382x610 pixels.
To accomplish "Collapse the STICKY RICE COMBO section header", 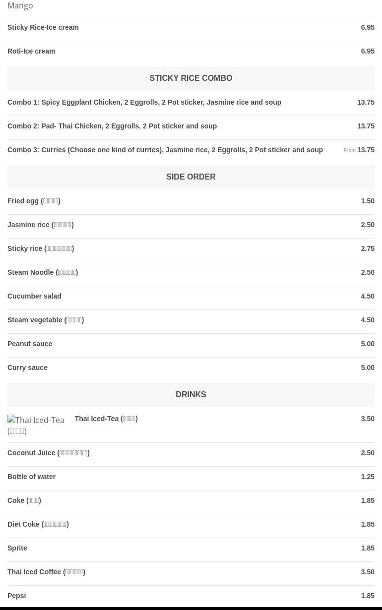I will pos(191,78).
